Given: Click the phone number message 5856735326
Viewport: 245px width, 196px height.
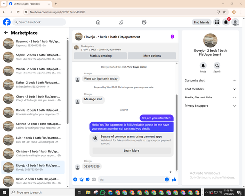Looking at the screenshot, I should click(x=92, y=166).
